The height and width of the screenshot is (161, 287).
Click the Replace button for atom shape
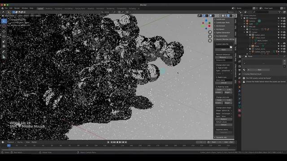(x=224, y=119)
